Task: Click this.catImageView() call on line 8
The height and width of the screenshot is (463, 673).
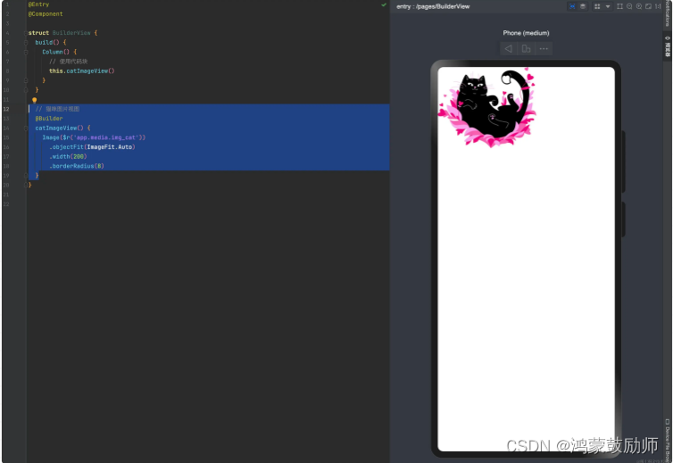Action: (x=81, y=70)
